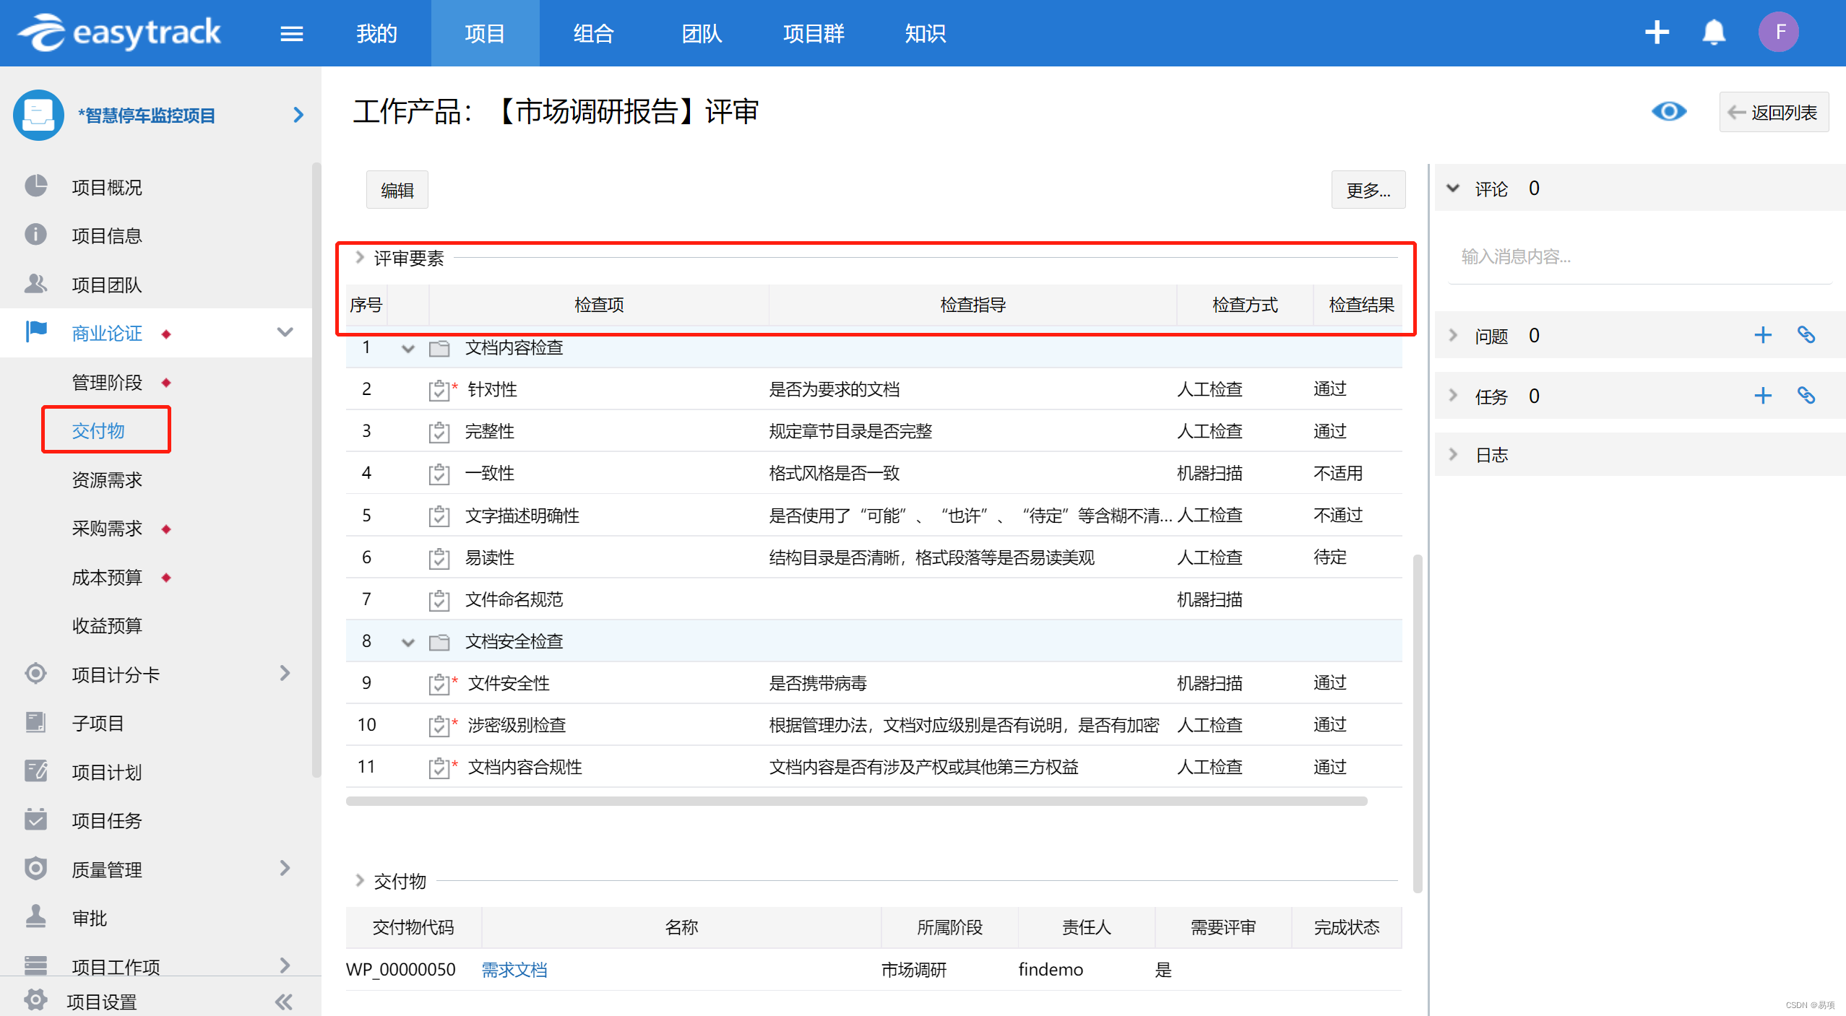Open 资源需求 submenu item
Viewport: 1846px width, 1016px height.
point(107,479)
